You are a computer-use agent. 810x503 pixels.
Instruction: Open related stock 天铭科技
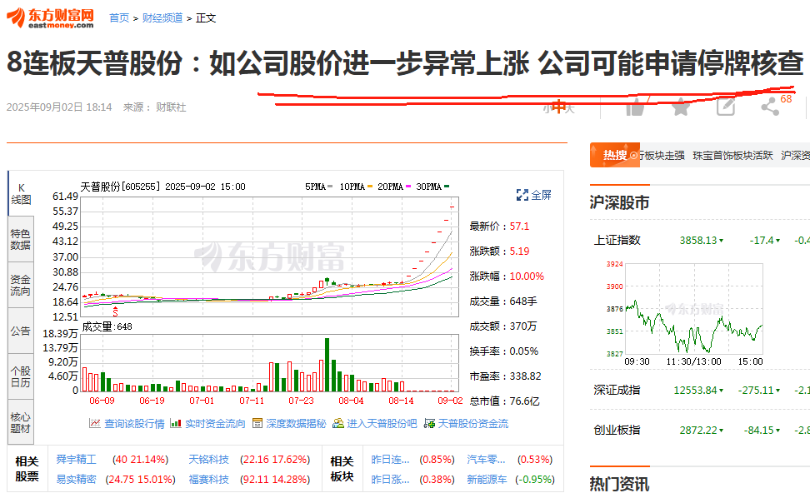208,459
